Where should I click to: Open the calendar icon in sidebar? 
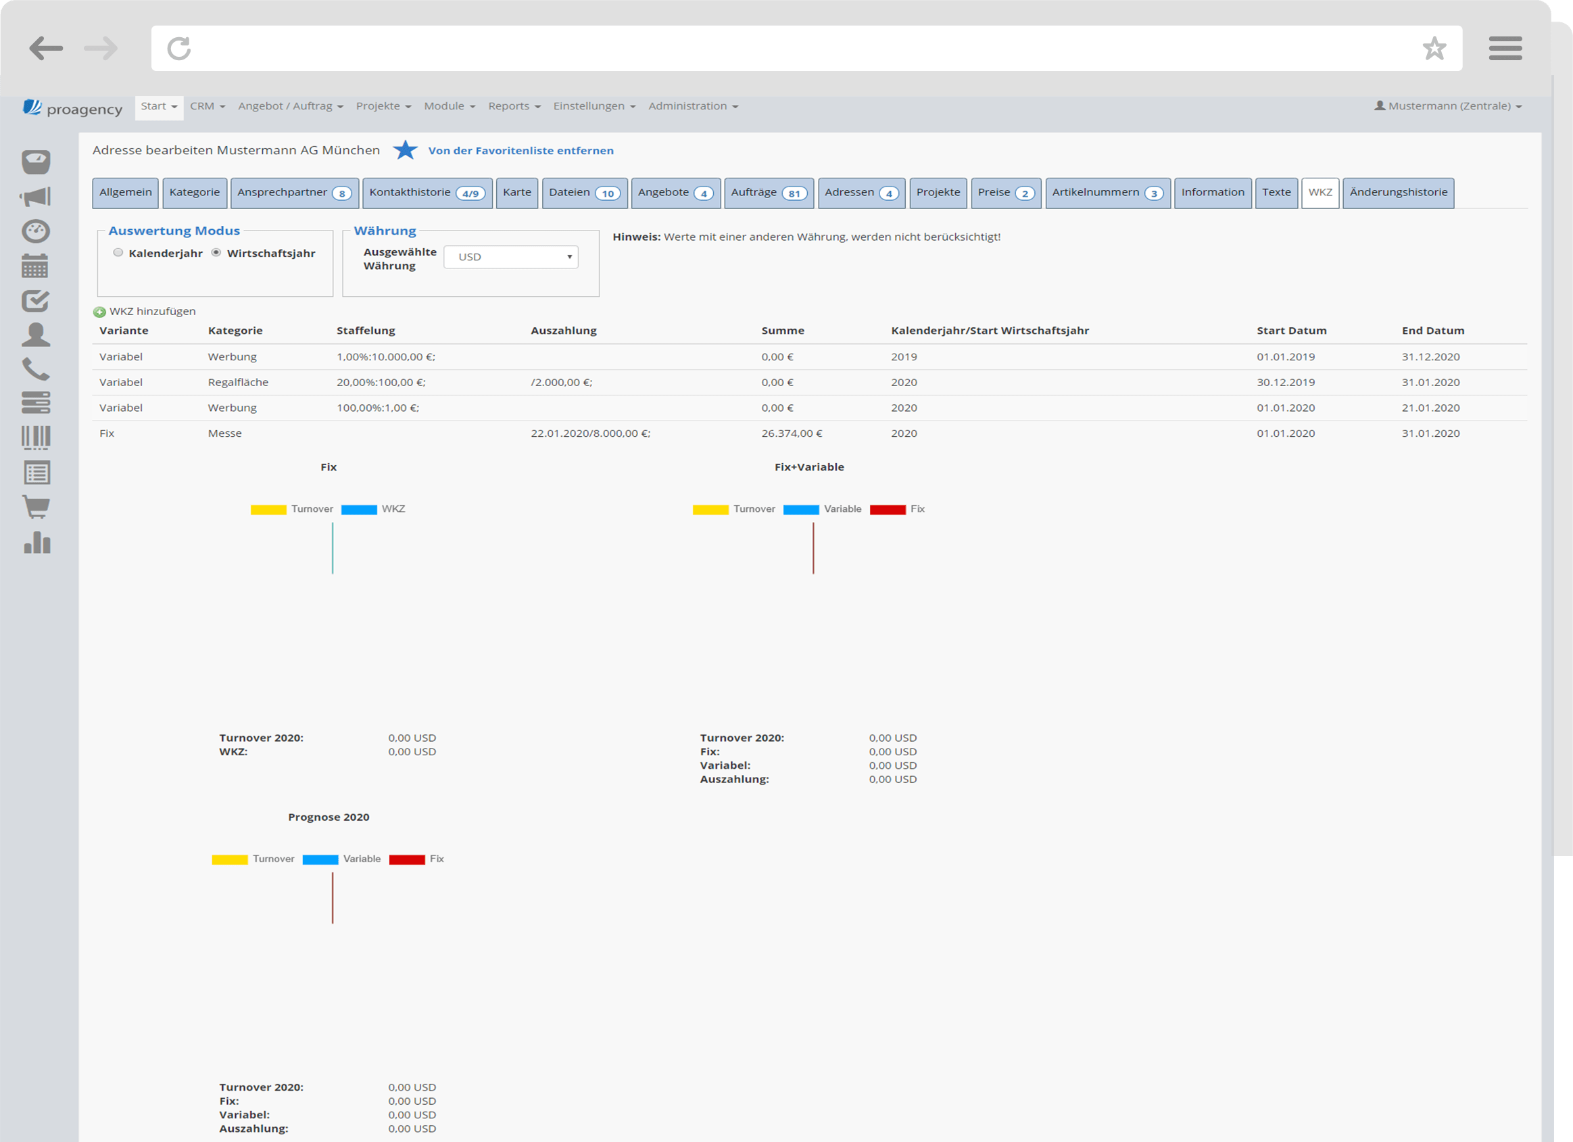pos(35,266)
